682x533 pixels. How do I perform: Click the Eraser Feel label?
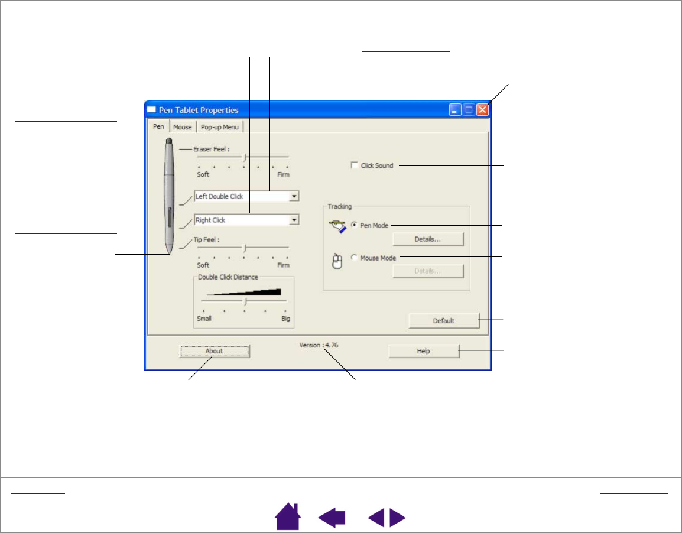pyautogui.click(x=212, y=149)
